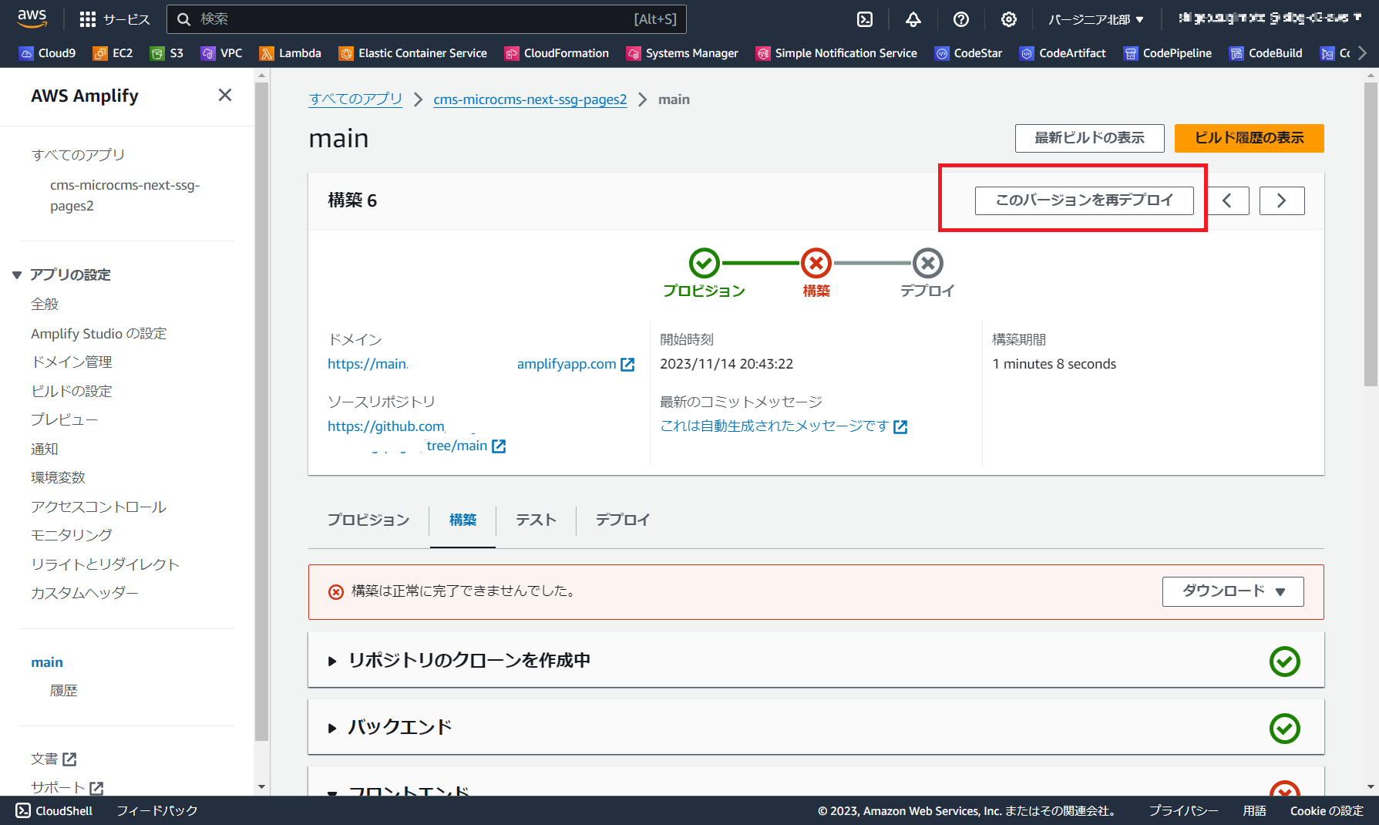1379x825 pixels.
Task: Open S3 shortcut in favorites bar
Action: click(x=167, y=53)
